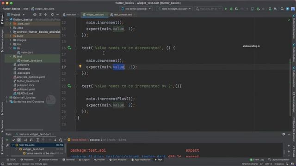Go to next failed test arrow
296x166 pixels.
[x=55, y=140]
